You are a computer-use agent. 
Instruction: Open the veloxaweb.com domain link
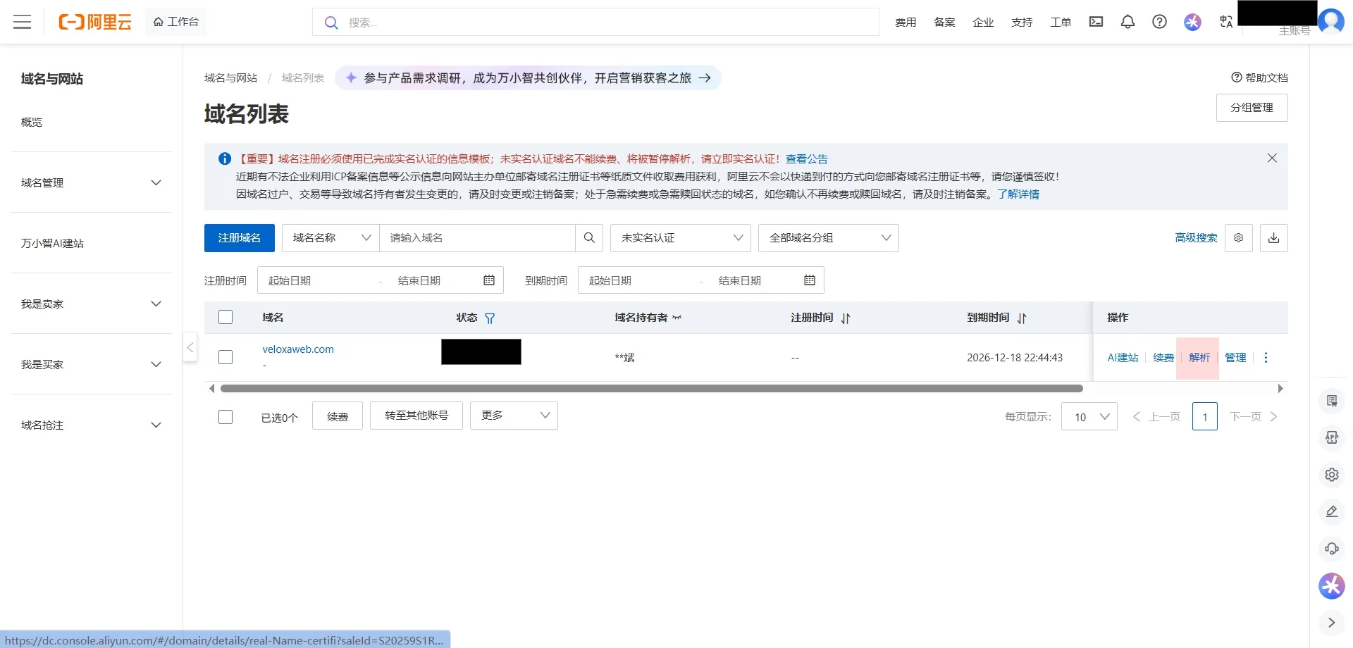click(298, 349)
